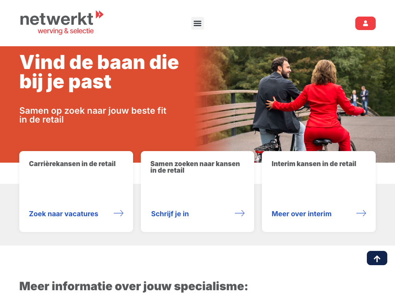395x296 pixels.
Task: Click the red double-chevron logo mark
Action: click(100, 15)
